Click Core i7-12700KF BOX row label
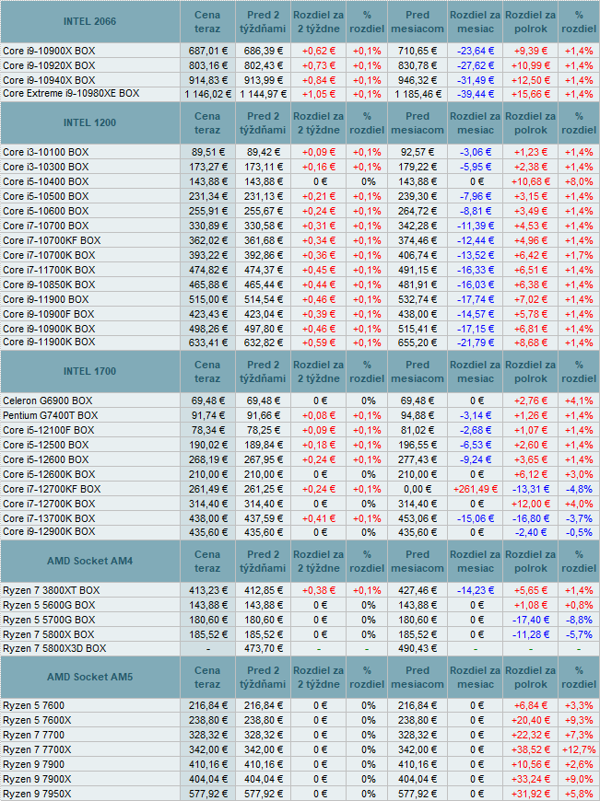Viewport: 600px width, 801px height. 52,490
